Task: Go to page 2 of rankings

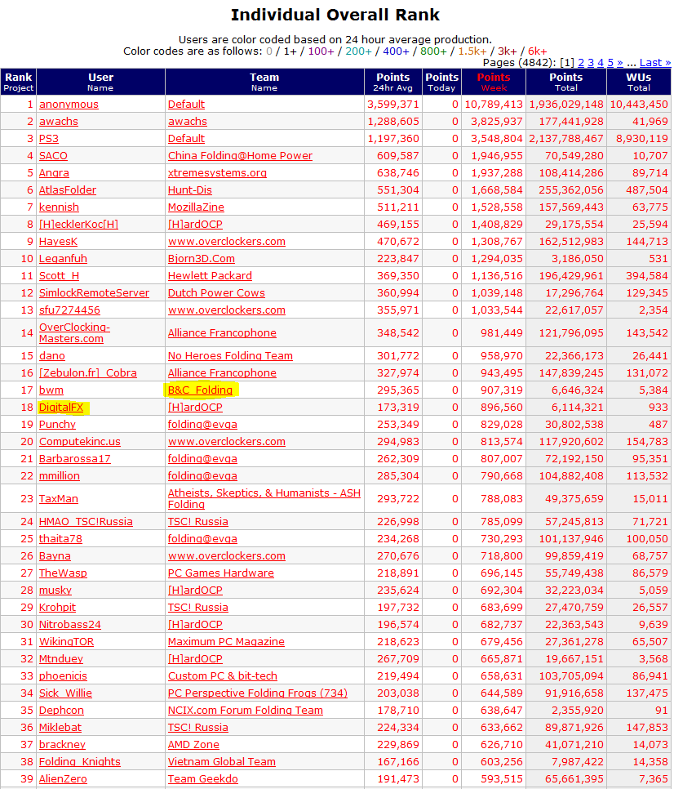Action: pos(580,63)
